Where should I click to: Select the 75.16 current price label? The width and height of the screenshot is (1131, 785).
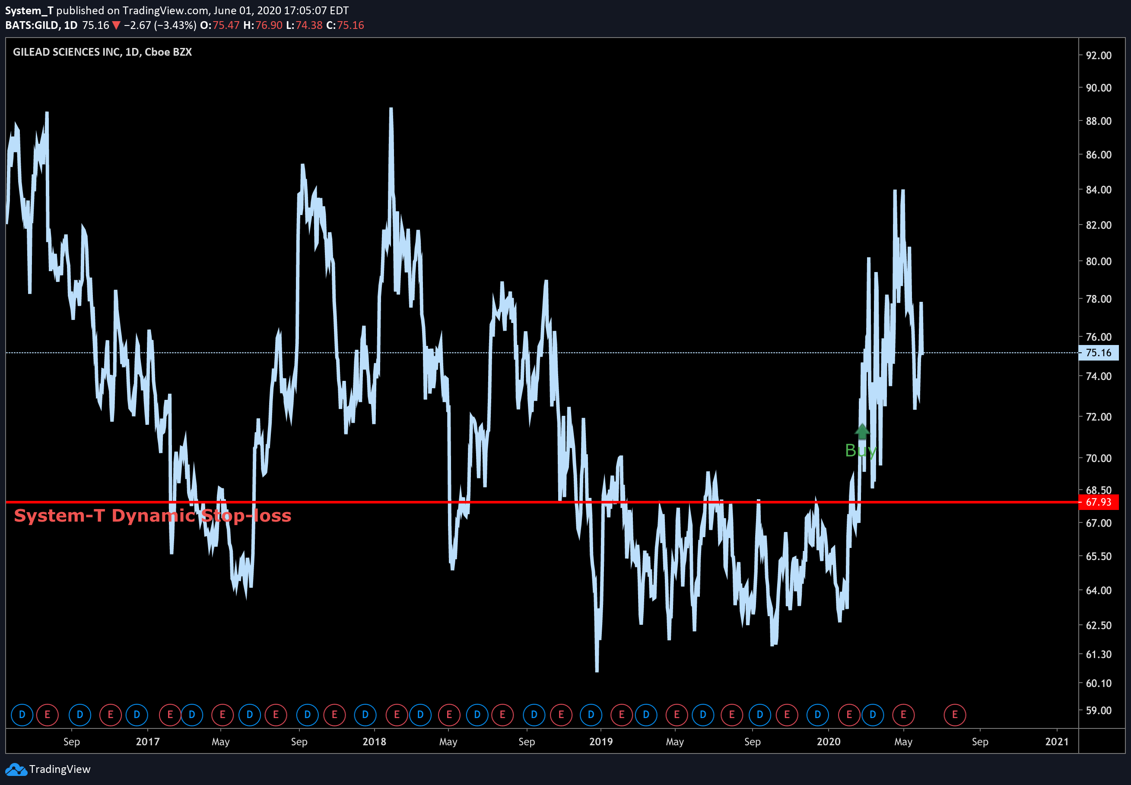[1099, 353]
